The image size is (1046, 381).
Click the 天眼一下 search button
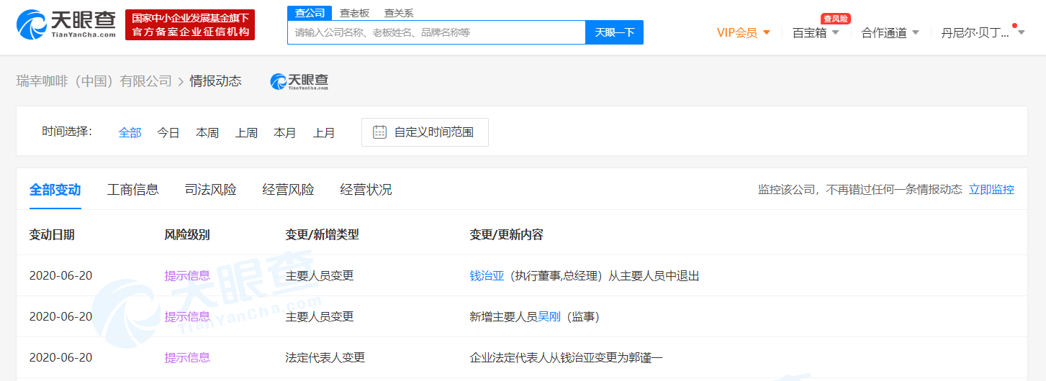tap(614, 32)
